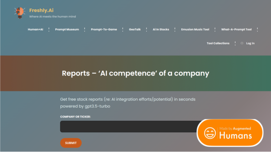Open the GeoTalk menu item
This screenshot has width=271, height=152.
(135, 29)
